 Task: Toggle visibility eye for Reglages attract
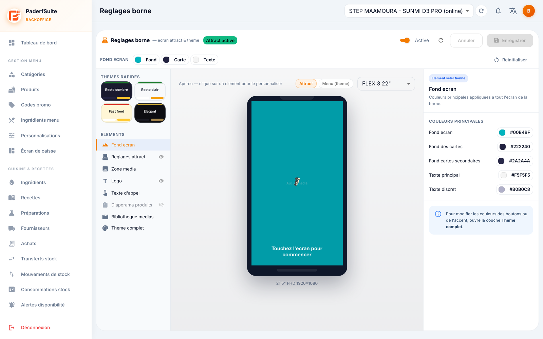pyautogui.click(x=161, y=157)
